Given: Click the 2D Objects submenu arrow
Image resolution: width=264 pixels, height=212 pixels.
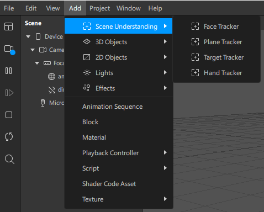Looking at the screenshot, I should [165, 57].
